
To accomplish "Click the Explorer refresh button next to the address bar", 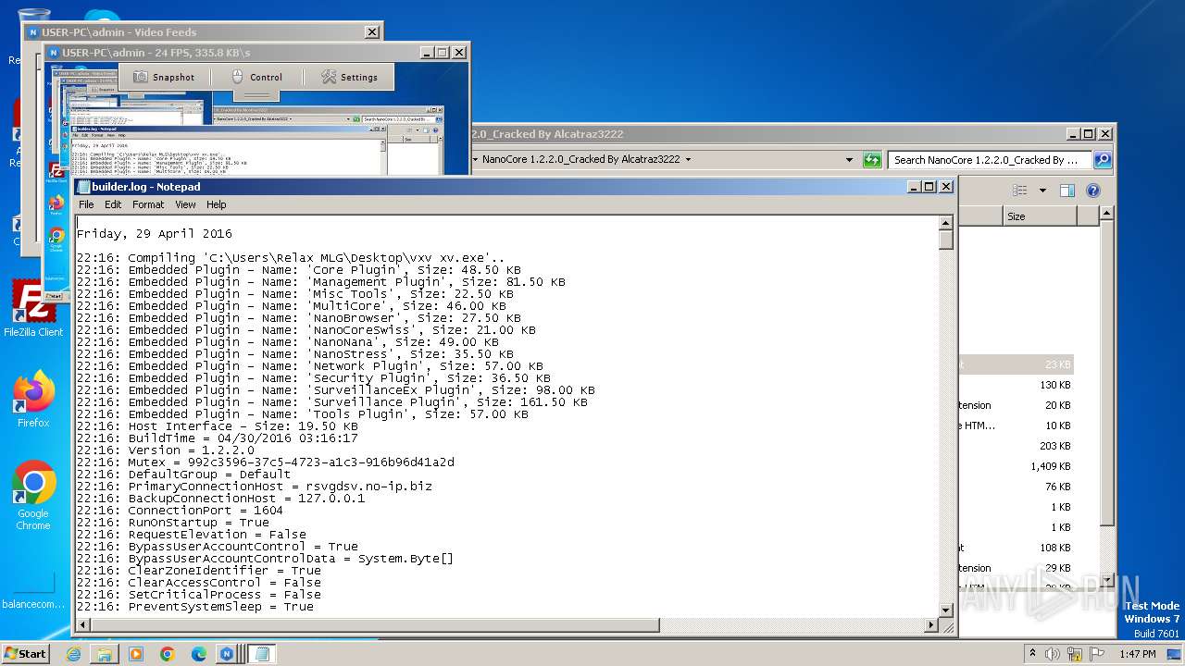I will point(871,160).
